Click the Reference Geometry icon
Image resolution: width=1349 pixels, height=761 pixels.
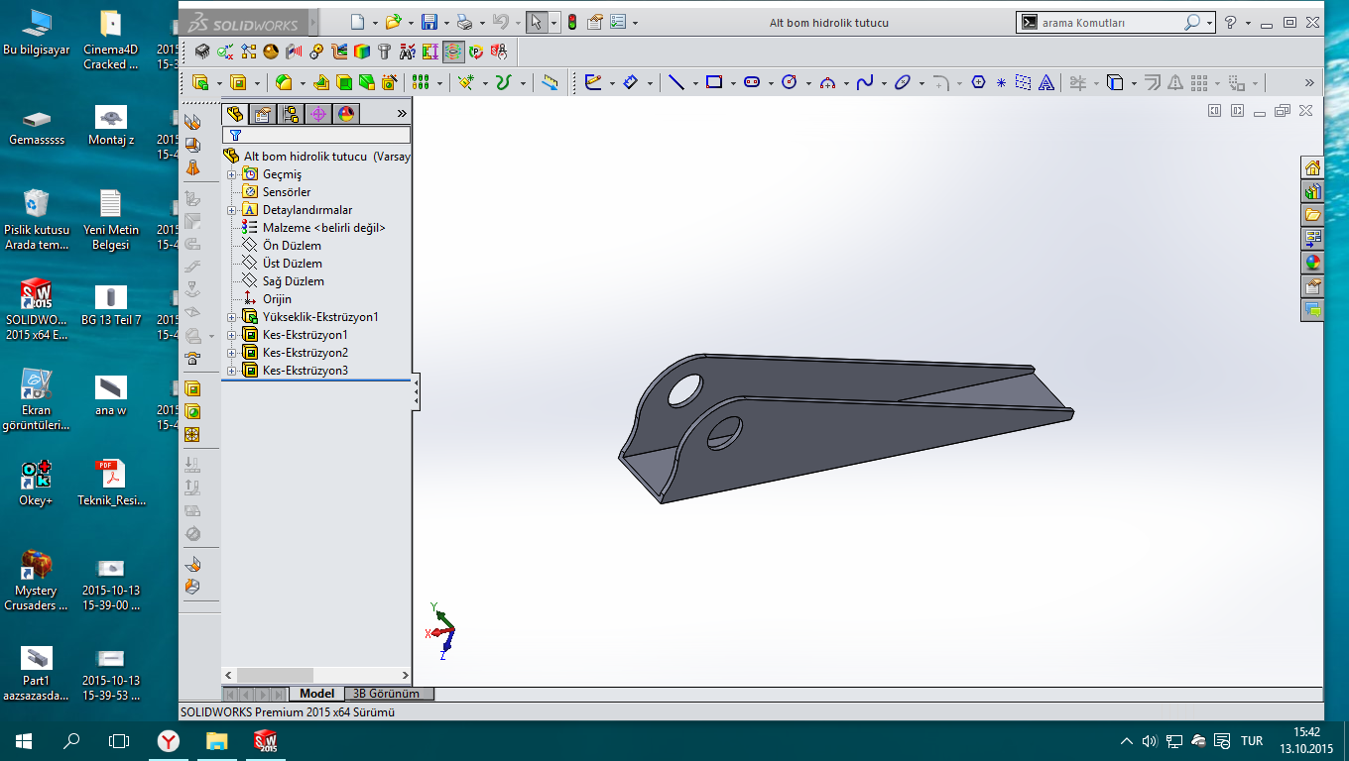click(466, 83)
